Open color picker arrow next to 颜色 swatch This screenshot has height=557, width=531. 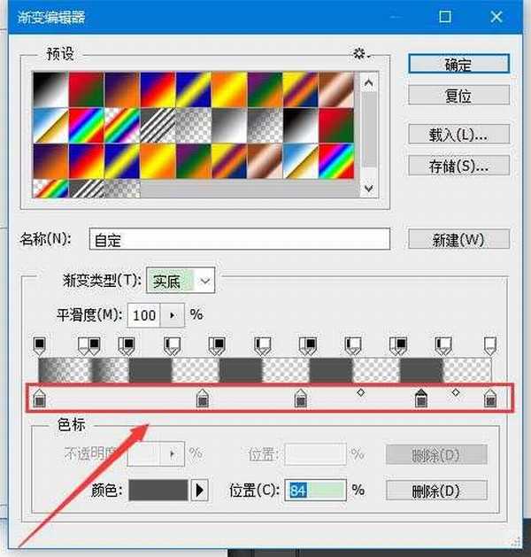pos(200,490)
